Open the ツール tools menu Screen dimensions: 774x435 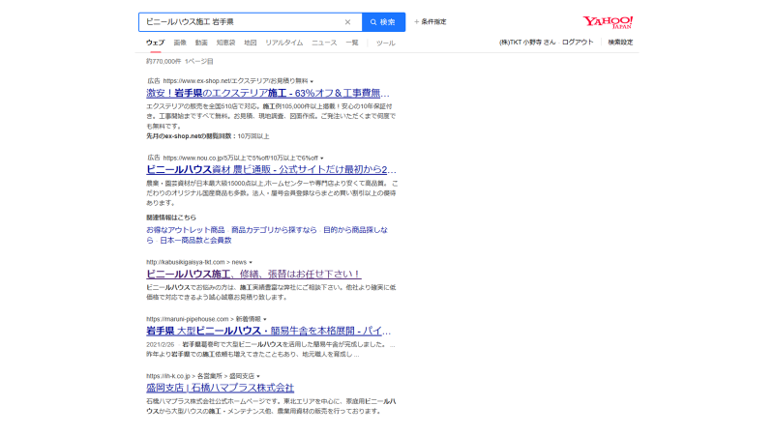coord(385,43)
